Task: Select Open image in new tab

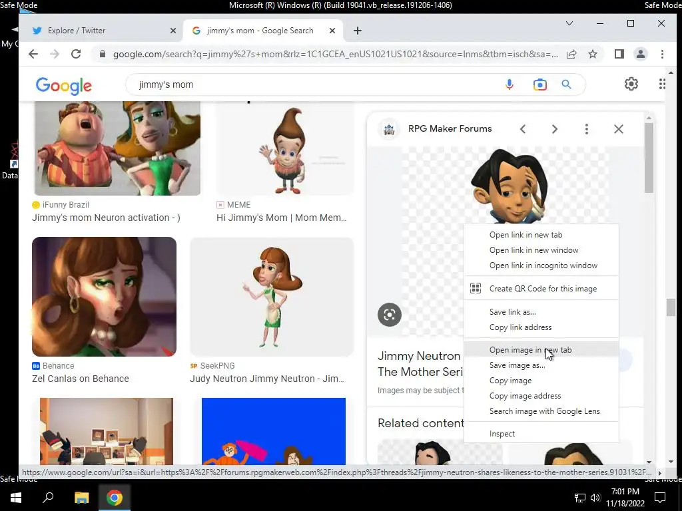Action: pos(541,350)
